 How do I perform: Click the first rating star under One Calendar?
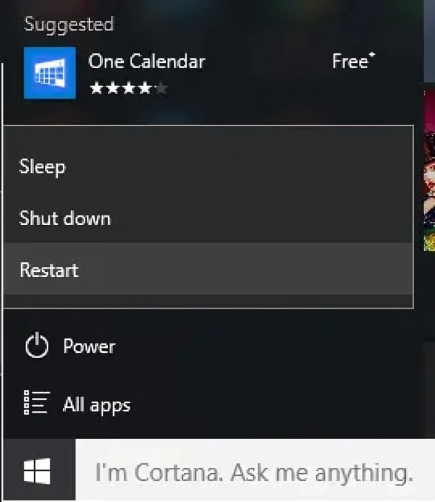tap(97, 89)
